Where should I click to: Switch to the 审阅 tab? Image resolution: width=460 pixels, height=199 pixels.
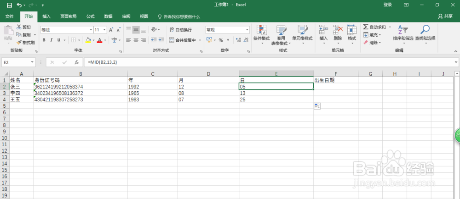pos(126,17)
